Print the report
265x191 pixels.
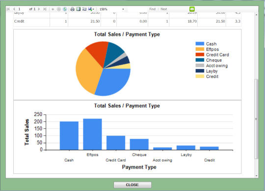(72, 9)
